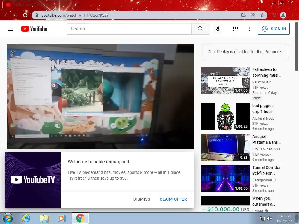Open 'When you outsmart a...' video title
The image size is (299, 224).
(x=264, y=201)
